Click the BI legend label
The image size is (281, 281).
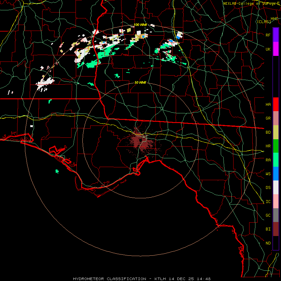(268, 229)
